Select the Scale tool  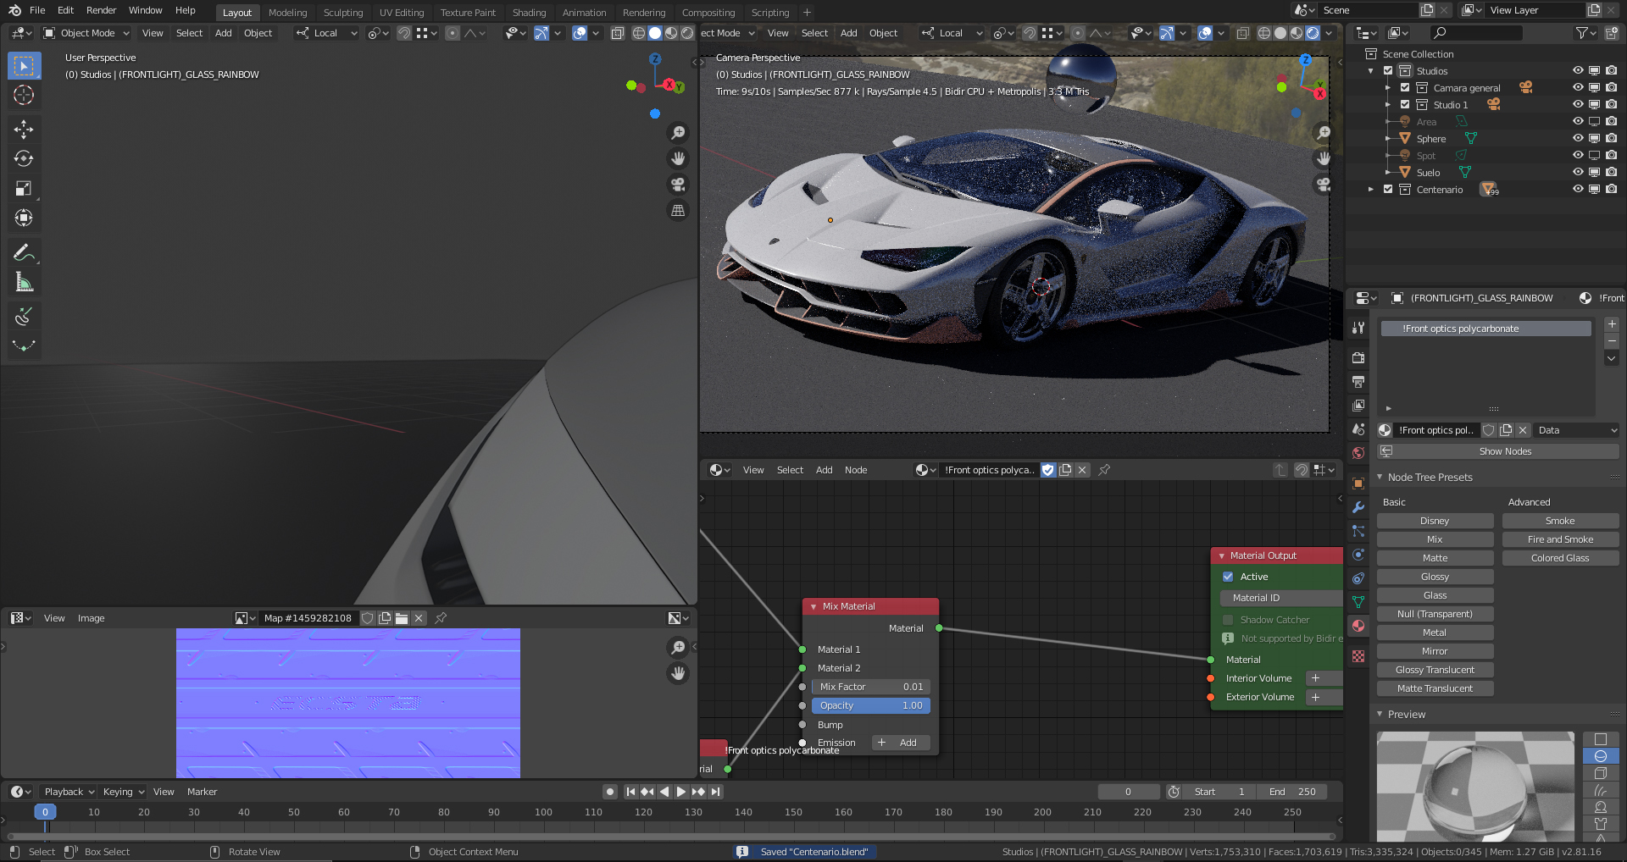[24, 188]
